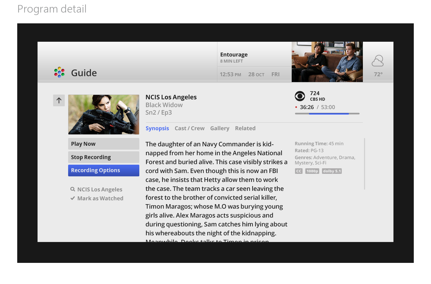Click the dolby 5.1 audio badge
The width and height of the screenshot is (431, 284).
(332, 171)
